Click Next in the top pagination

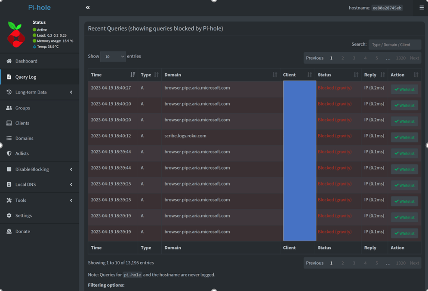414,58
